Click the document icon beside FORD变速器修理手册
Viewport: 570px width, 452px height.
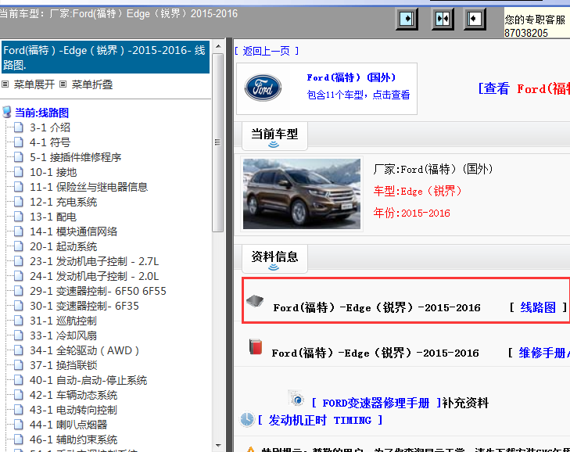coord(296,398)
